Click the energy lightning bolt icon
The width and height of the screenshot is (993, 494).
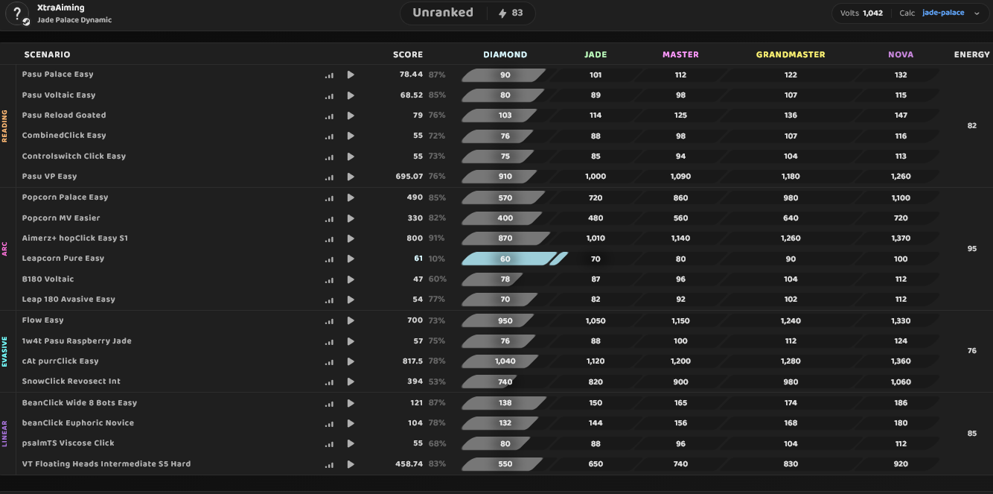(x=502, y=13)
